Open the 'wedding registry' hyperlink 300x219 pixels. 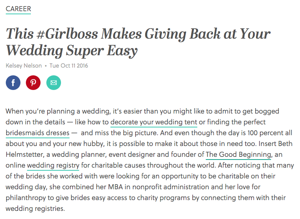click(x=53, y=165)
